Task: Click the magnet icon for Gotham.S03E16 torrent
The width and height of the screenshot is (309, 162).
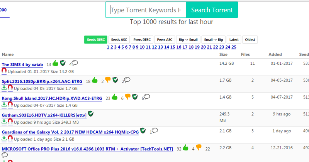Action: pyautogui.click(x=10, y=121)
